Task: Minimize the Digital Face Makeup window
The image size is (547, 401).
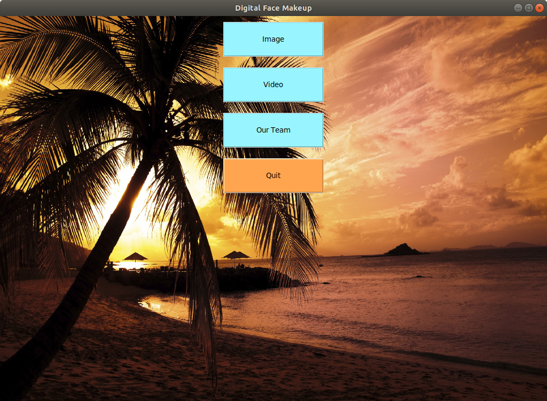Action: pos(518,7)
